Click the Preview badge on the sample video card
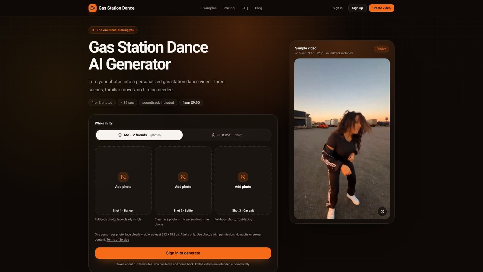Viewport: 483px width, 272px height. pyautogui.click(x=381, y=49)
